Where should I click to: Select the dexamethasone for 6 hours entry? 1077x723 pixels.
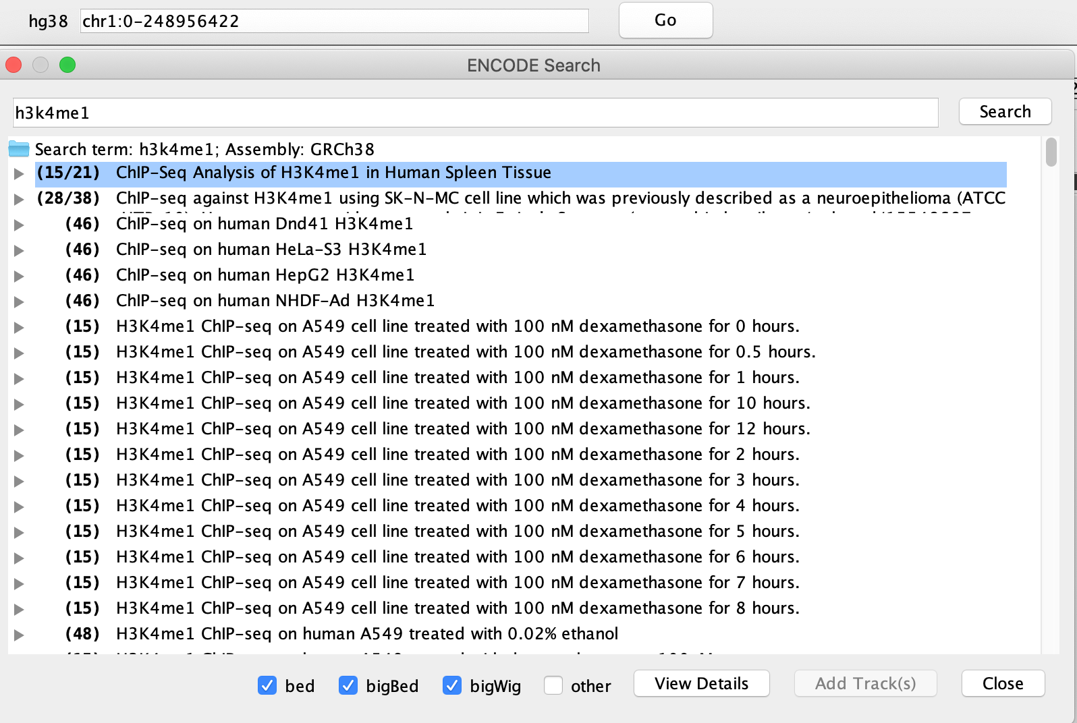click(458, 557)
